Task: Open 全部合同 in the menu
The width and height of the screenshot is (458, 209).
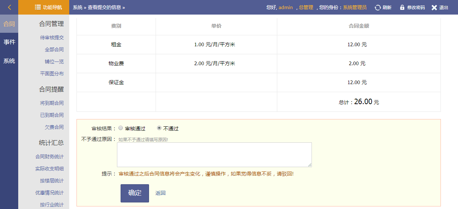Action: pyautogui.click(x=54, y=50)
